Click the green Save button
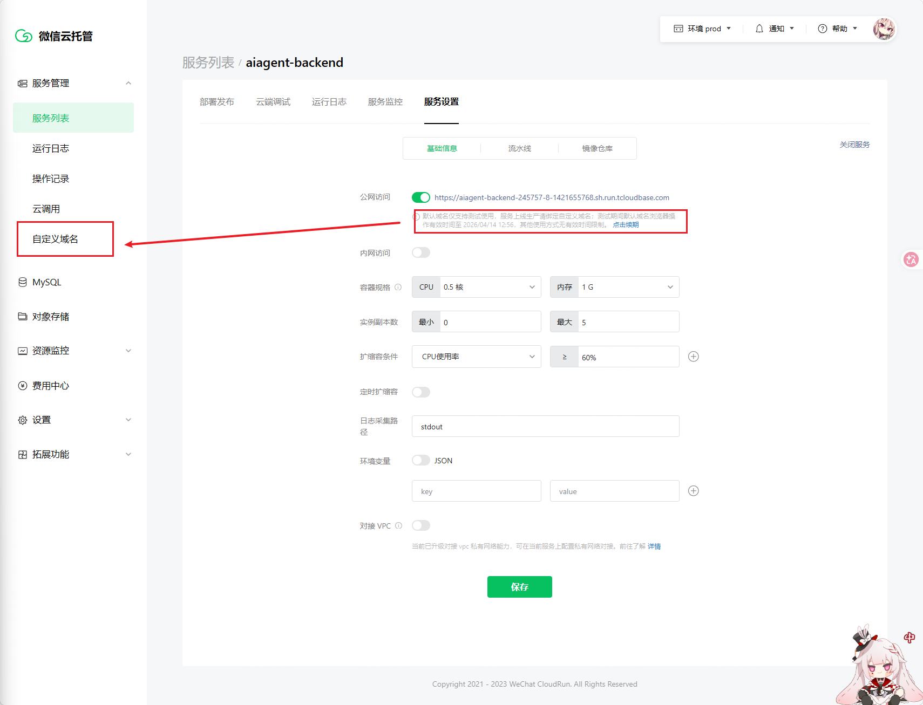Viewport: 923px width, 705px height. pos(519,587)
